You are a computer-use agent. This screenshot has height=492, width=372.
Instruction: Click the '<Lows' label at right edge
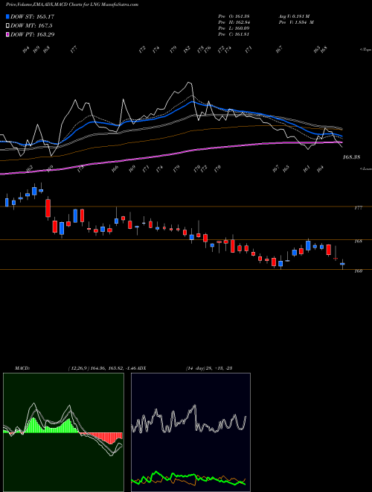point(365,168)
